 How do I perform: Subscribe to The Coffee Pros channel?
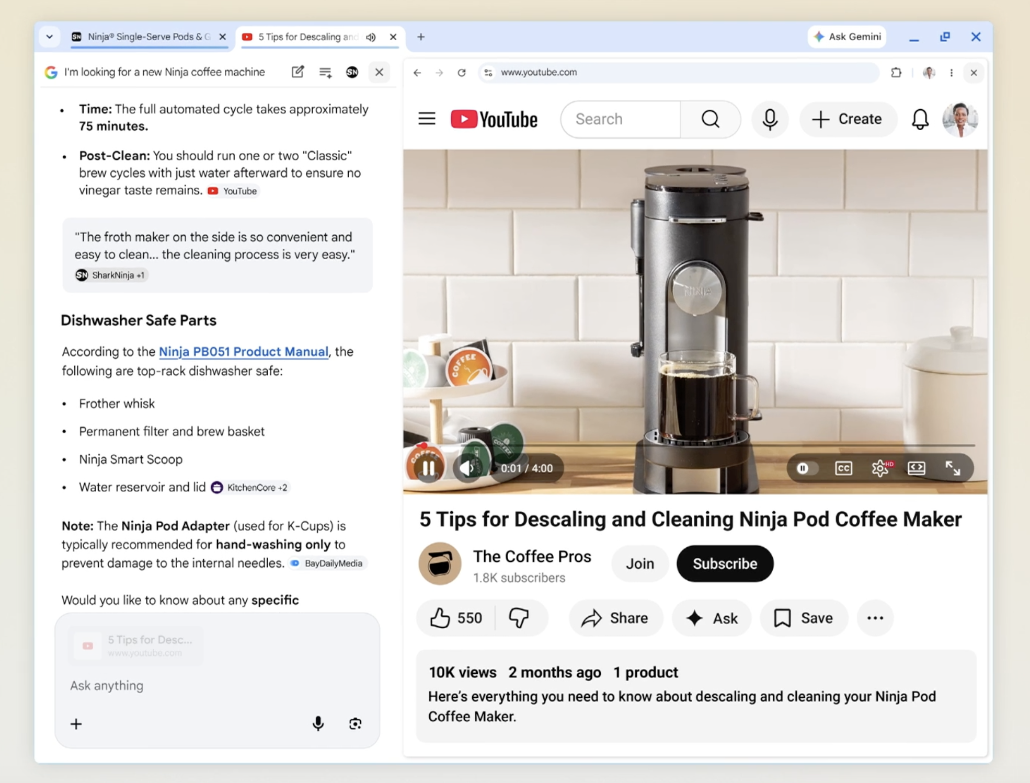coord(724,563)
